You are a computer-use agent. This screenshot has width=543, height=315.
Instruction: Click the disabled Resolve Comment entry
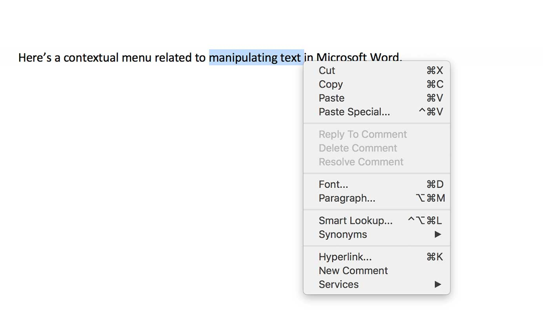361,162
